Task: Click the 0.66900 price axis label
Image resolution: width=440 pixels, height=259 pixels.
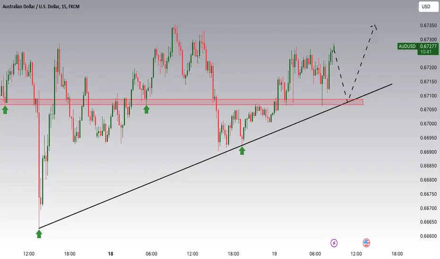Action: coord(428,152)
